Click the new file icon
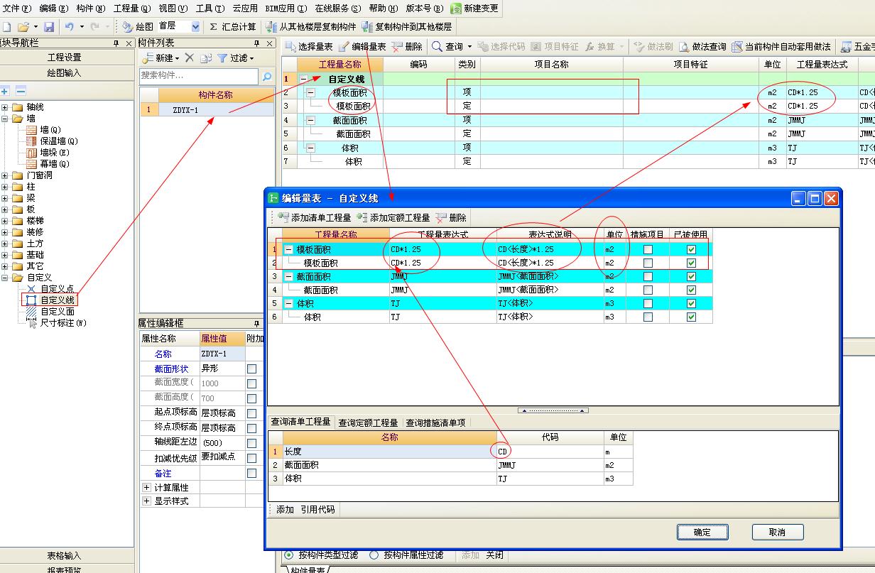The height and width of the screenshot is (573, 875). click(x=6, y=27)
